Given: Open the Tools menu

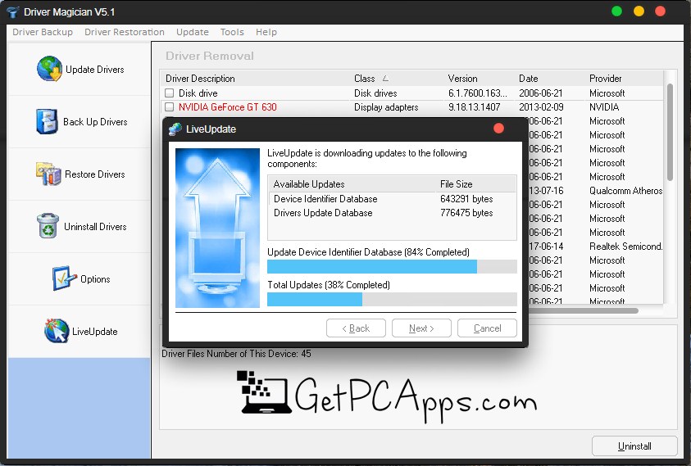Looking at the screenshot, I should [x=232, y=32].
